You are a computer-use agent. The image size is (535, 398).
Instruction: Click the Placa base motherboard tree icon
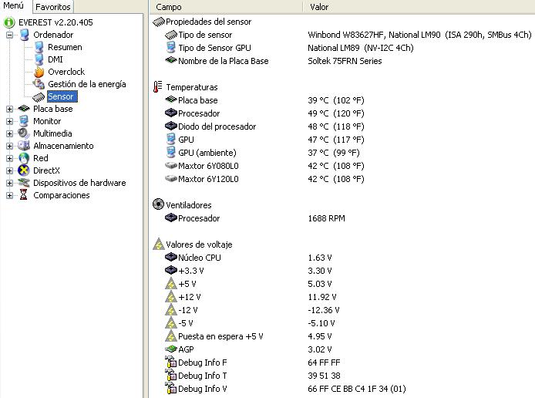[x=24, y=109]
